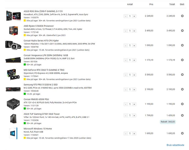189x150 pixels.
Task: Remove ASUS TUF Gaming GT501 case
Action: pos(182,115)
